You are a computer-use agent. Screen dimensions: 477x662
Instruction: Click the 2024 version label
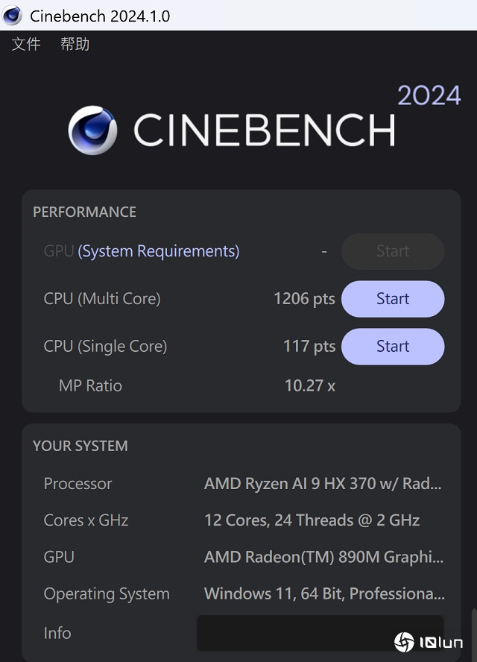429,95
